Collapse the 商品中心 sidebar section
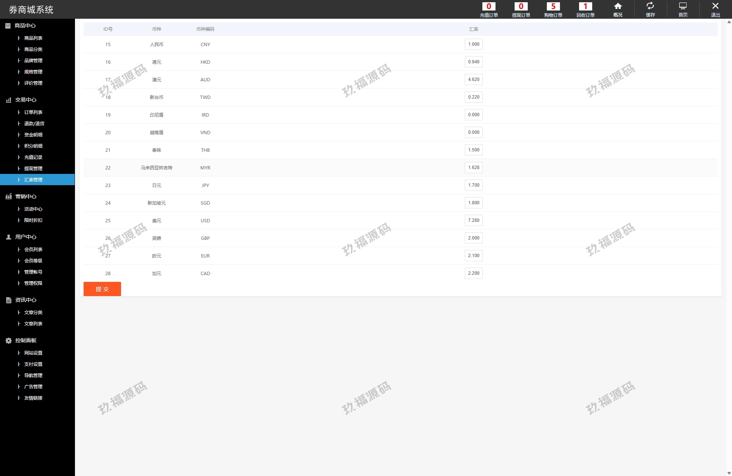This screenshot has height=476, width=732. tap(25, 25)
